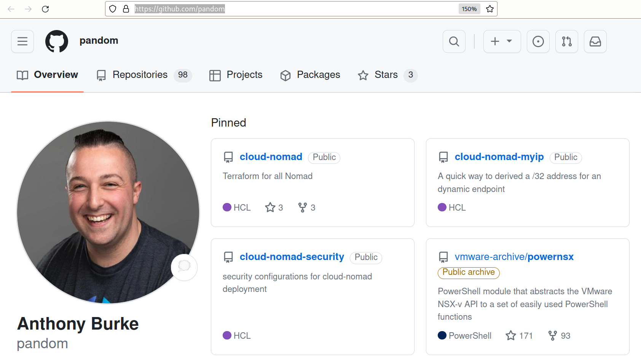Click the HCL language dot for cloud-nomad-myip
The height and width of the screenshot is (360, 641).
coord(442,207)
